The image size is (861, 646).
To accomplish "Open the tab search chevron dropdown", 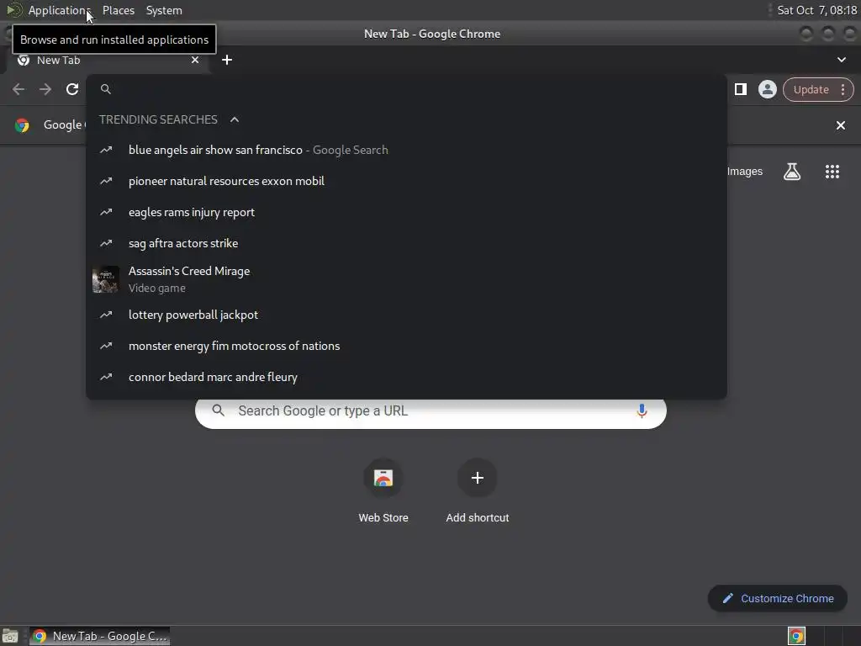I will (841, 60).
